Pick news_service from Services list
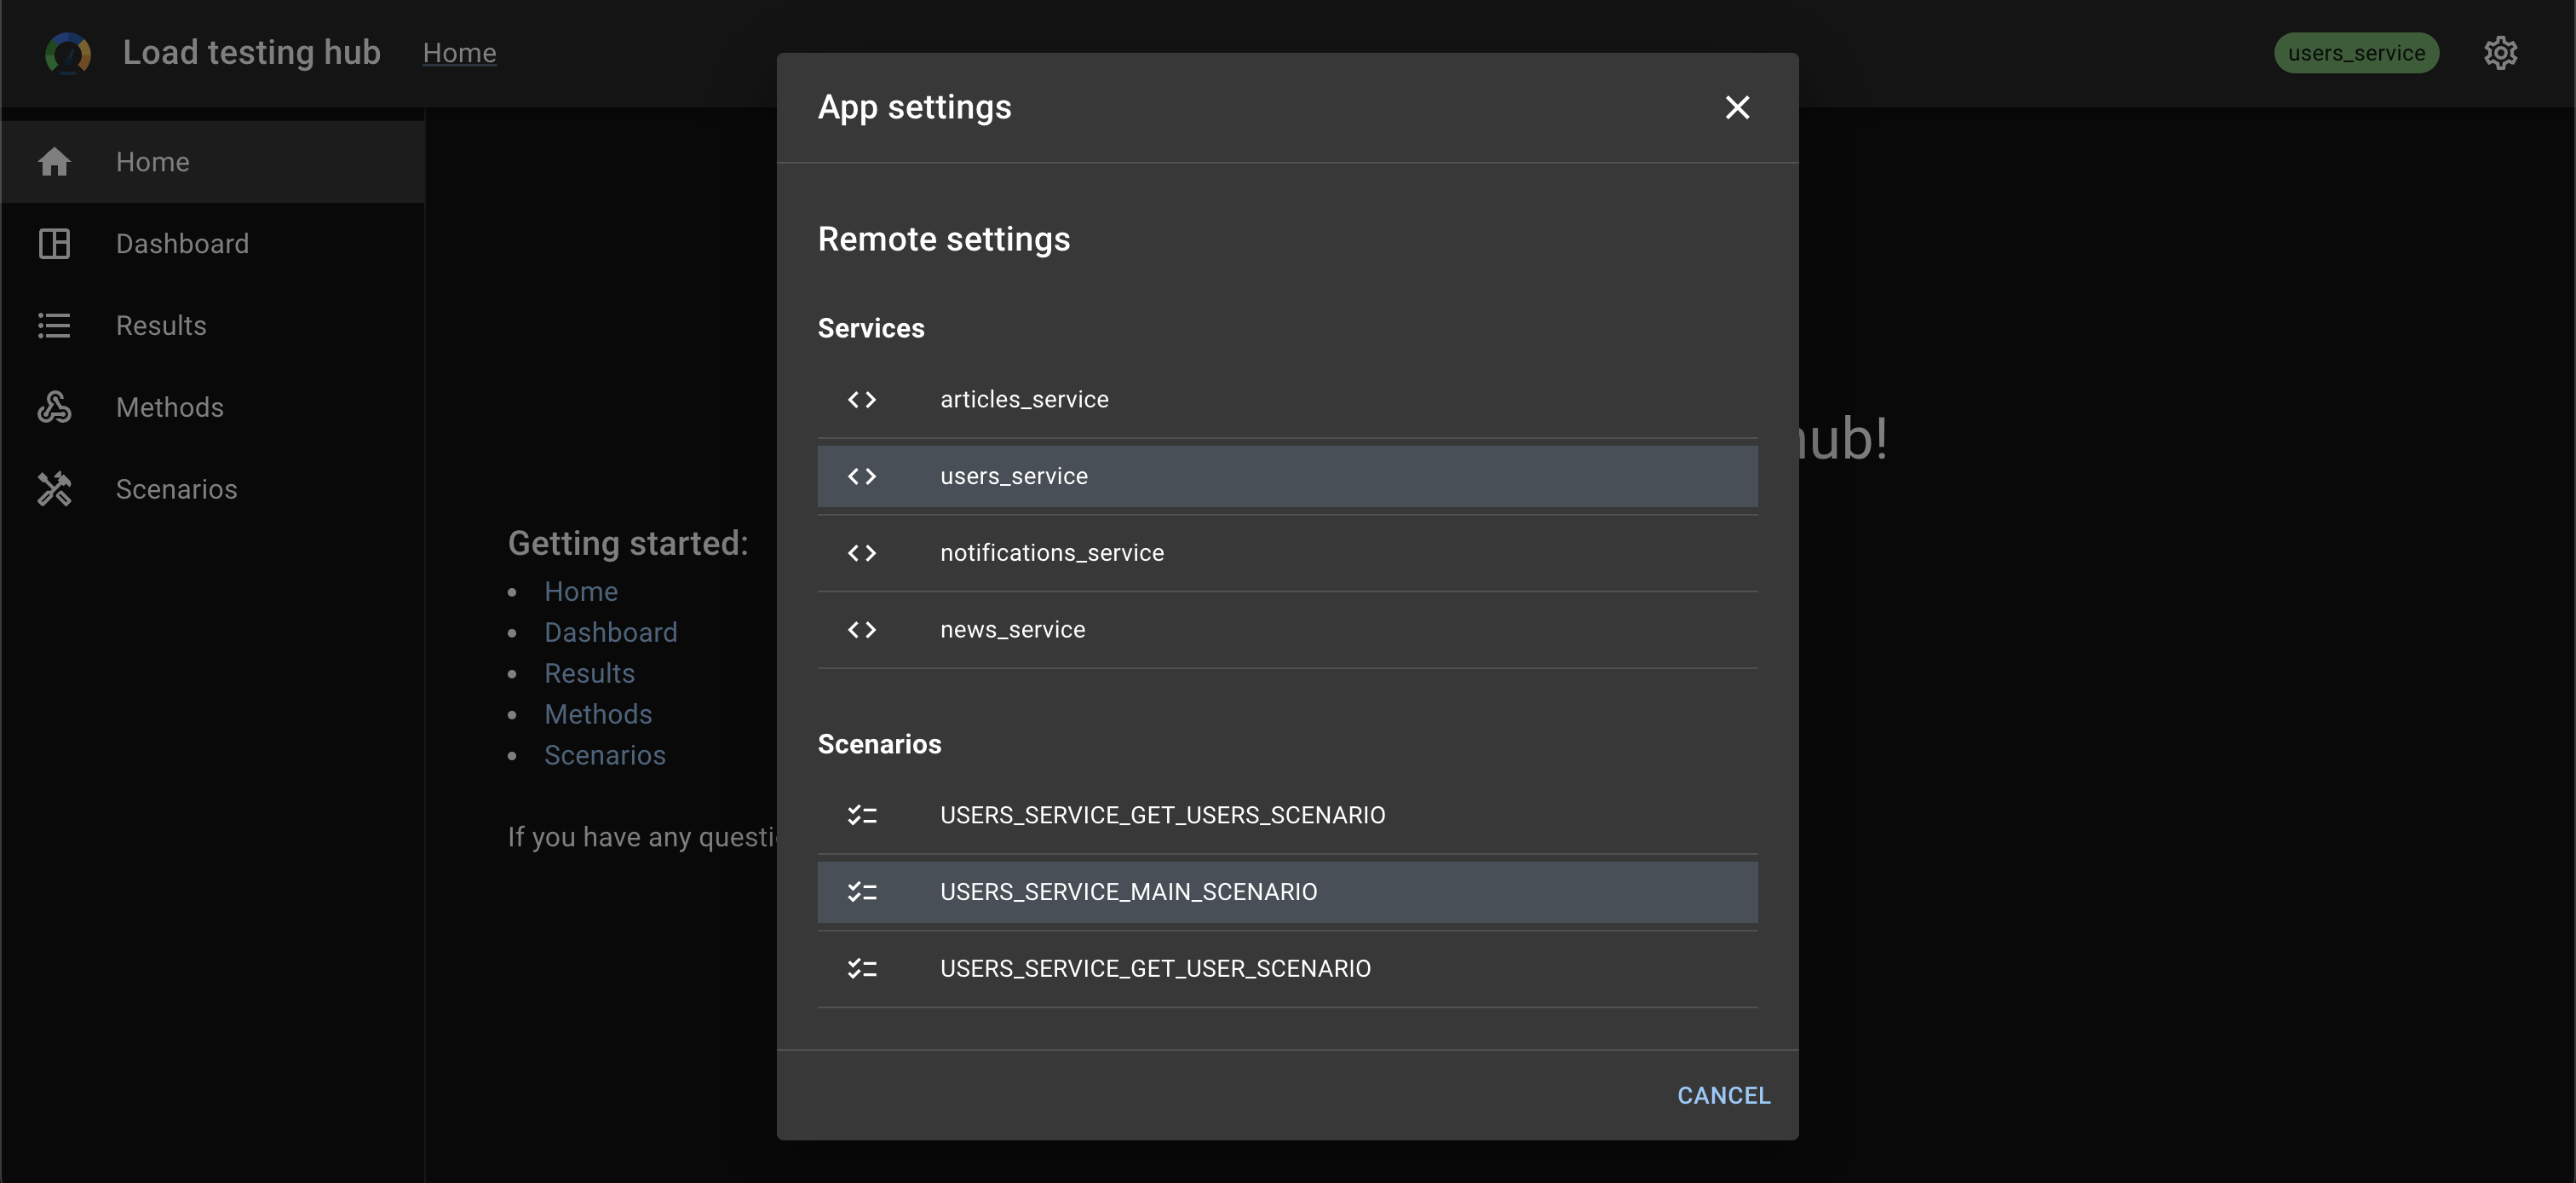Viewport: 2576px width, 1183px height. click(1287, 630)
